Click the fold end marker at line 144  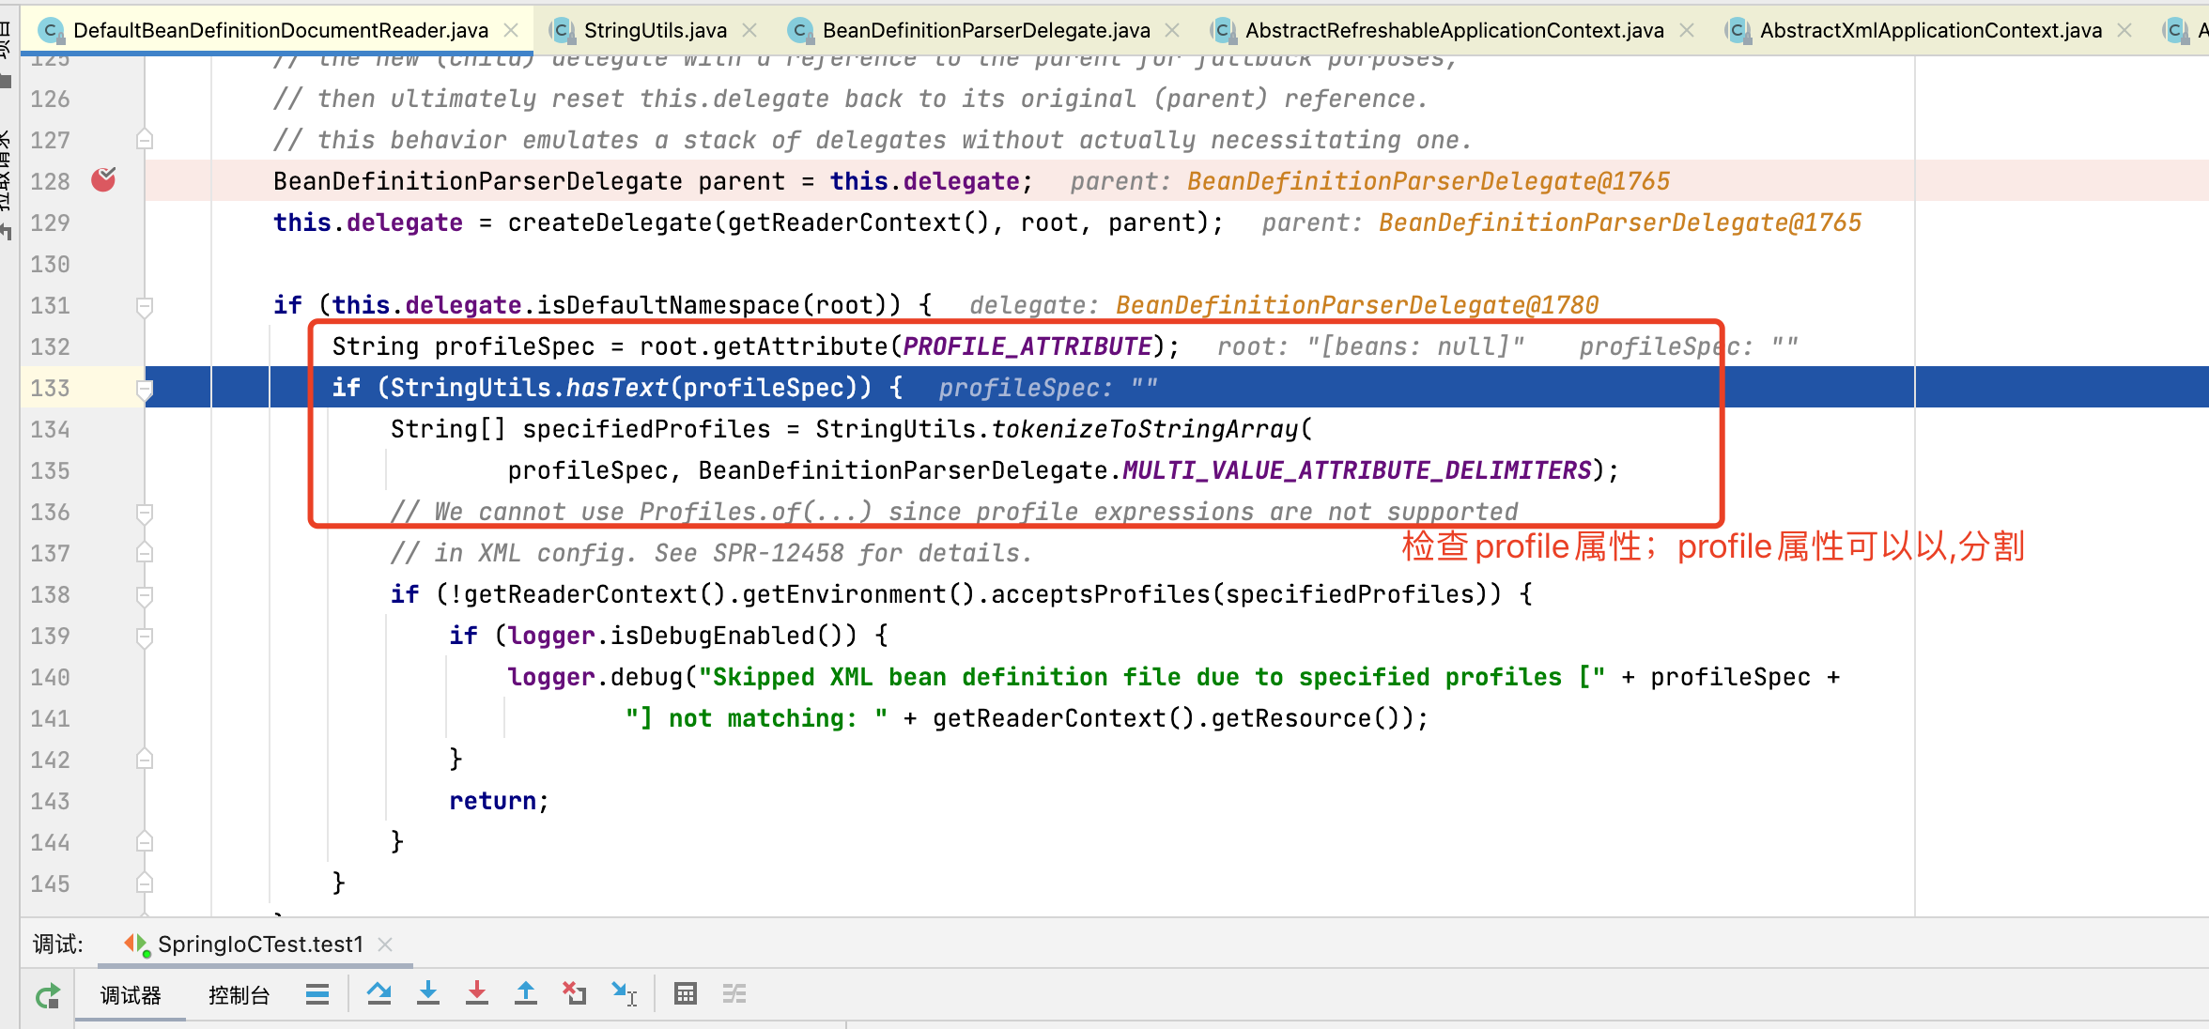[x=145, y=842]
